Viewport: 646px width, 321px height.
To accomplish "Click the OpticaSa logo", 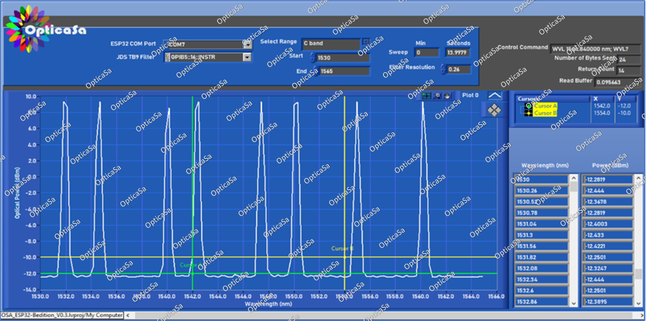I will pyautogui.click(x=46, y=30).
